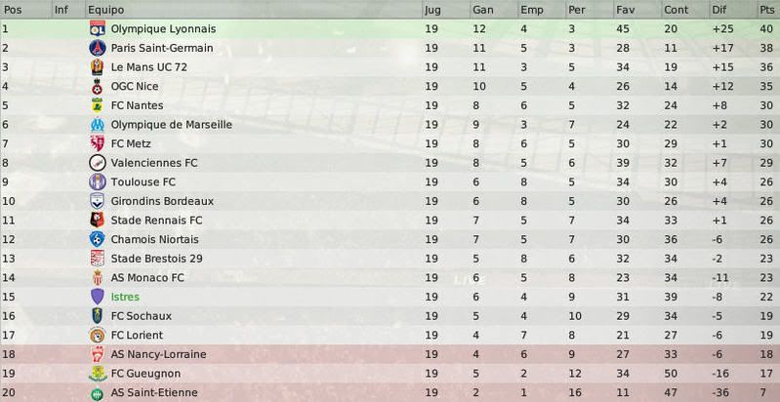Click the Istres purple shield icon

98,297
